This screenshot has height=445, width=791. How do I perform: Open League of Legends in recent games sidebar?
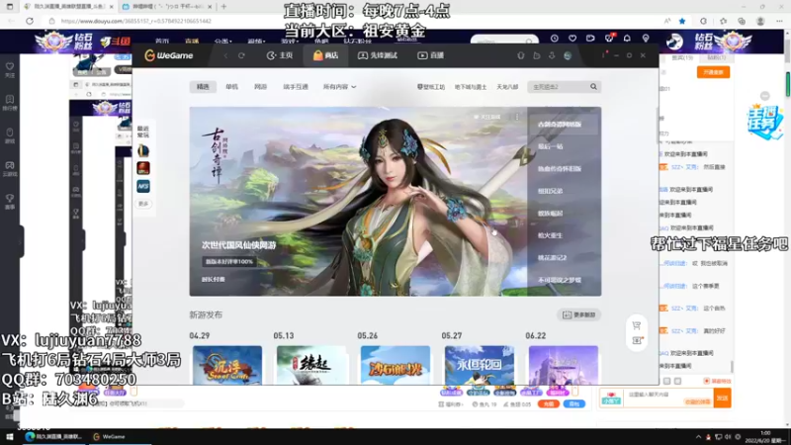pos(143,150)
